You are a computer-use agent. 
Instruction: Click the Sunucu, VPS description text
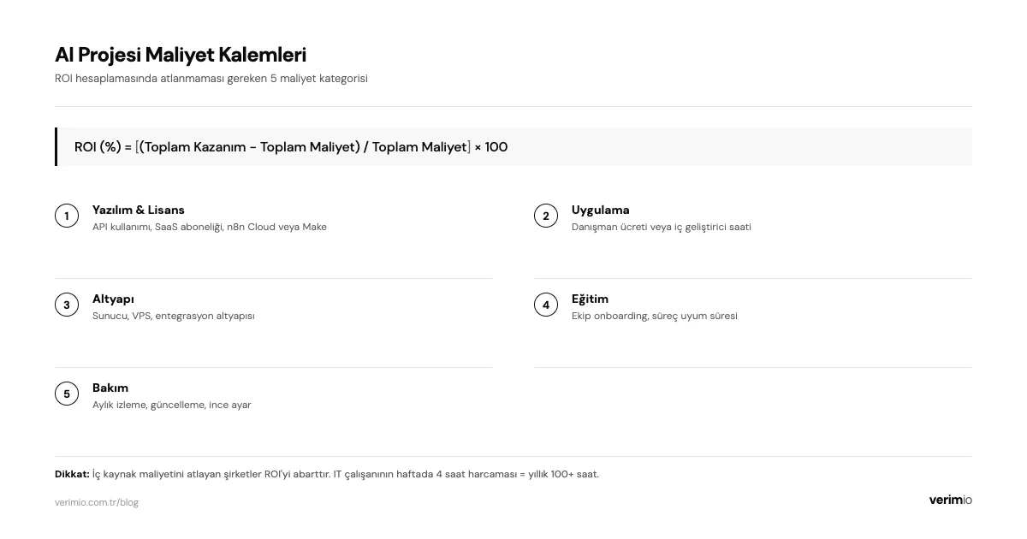tap(174, 316)
